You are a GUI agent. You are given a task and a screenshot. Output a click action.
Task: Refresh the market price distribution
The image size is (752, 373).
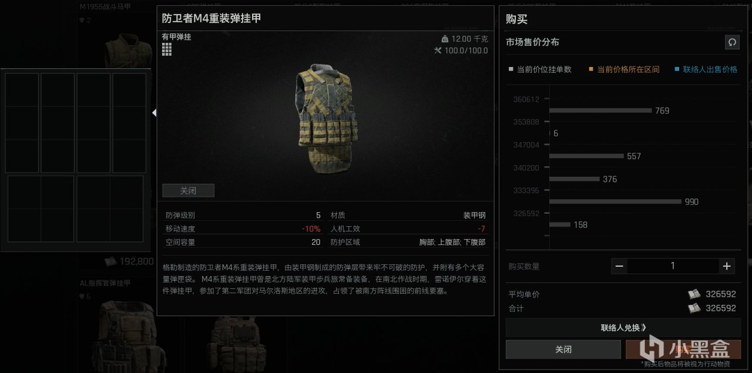[x=732, y=42]
